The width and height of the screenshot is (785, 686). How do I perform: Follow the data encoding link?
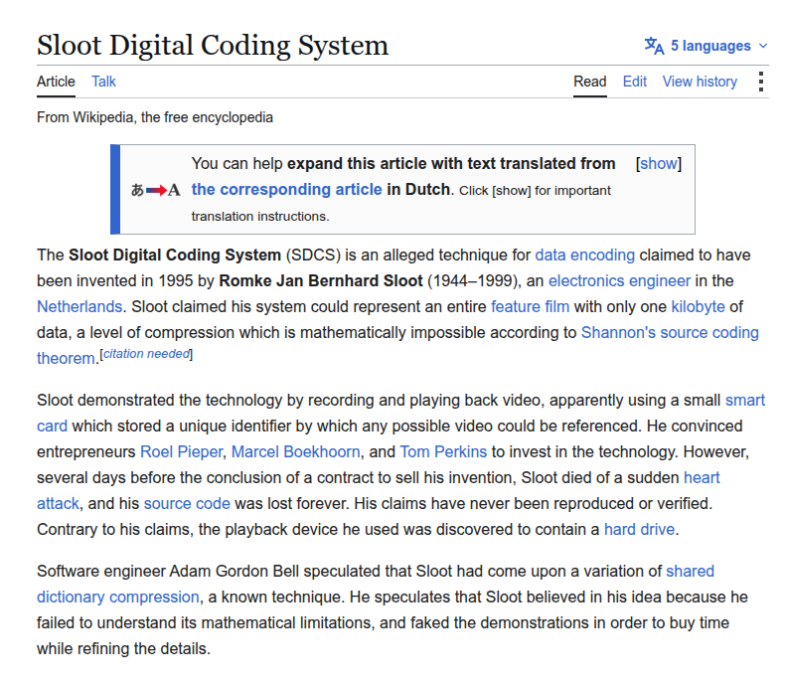tap(584, 256)
